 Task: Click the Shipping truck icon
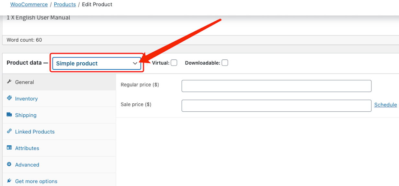(9, 115)
